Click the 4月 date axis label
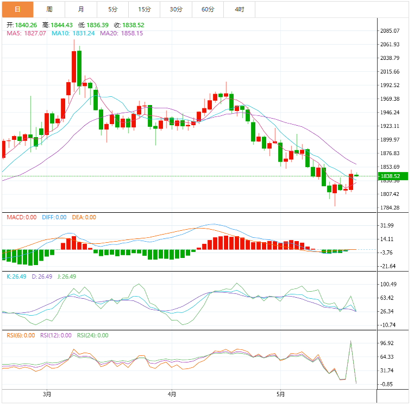Screen dimensions: 414x406 coord(172,395)
